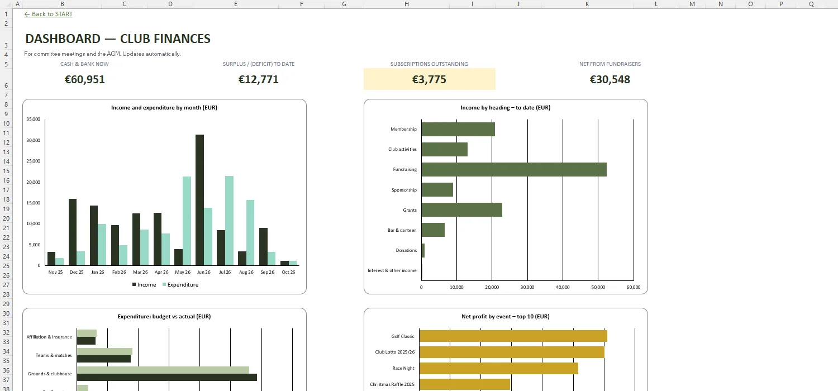Viewport: 838px width, 391px height.
Task: Select the Sponsorship bar in income chart
Action: 437,189
